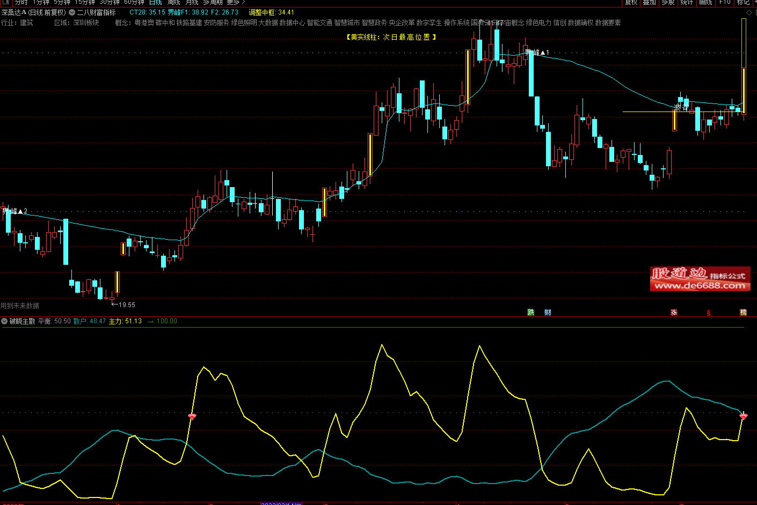The width and height of the screenshot is (757, 505).
Task: Select the 日线 daily chart tab
Action: 156,2
